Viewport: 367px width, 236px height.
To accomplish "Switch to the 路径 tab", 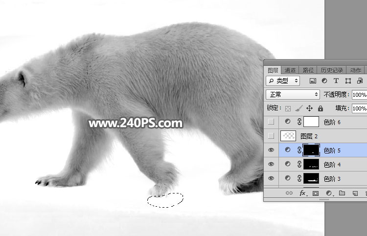I will click(308, 70).
